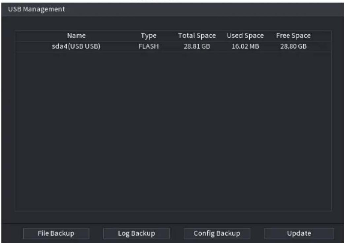Click the Total Space column header
Viewport: 344px width, 243px height.
tap(197, 36)
